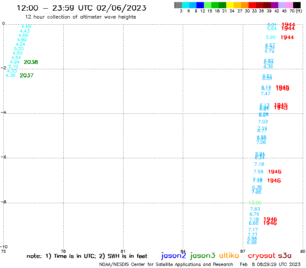The height and width of the screenshot is (268, 306).
Task: Click the latitude axis label -8
Action: point(4,202)
